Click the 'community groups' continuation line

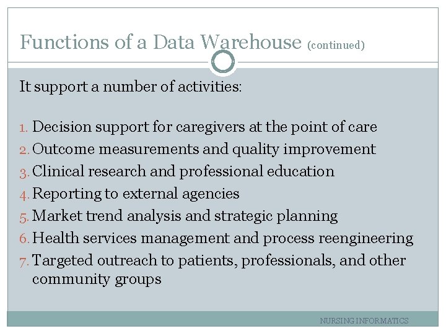(x=97, y=279)
